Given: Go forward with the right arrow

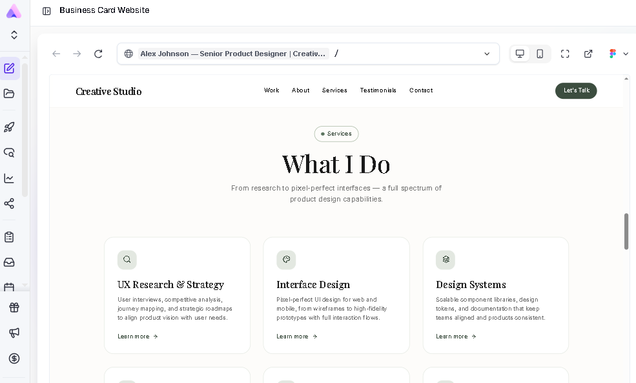Looking at the screenshot, I should pyautogui.click(x=77, y=54).
